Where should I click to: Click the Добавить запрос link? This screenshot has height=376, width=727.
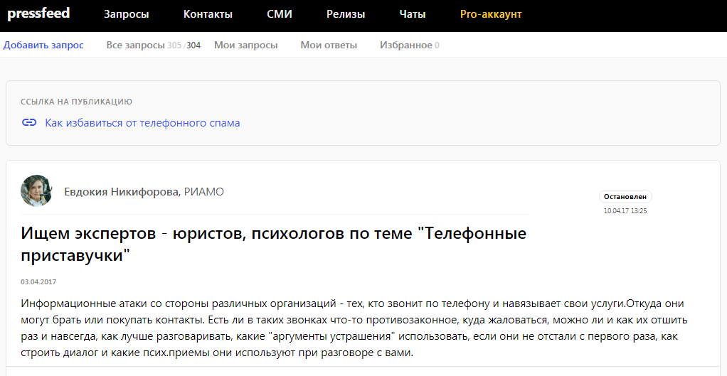pos(43,45)
